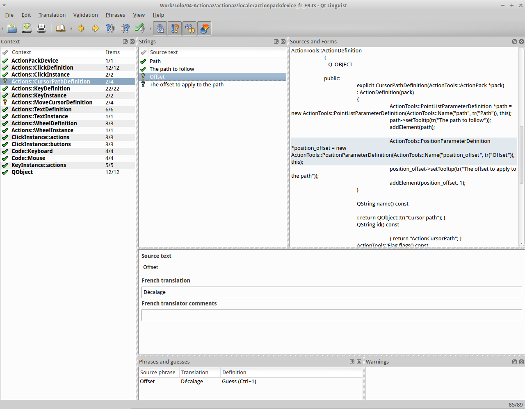The width and height of the screenshot is (525, 409).
Task: Toggle ending punctuation validation button
Action: click(x=175, y=28)
